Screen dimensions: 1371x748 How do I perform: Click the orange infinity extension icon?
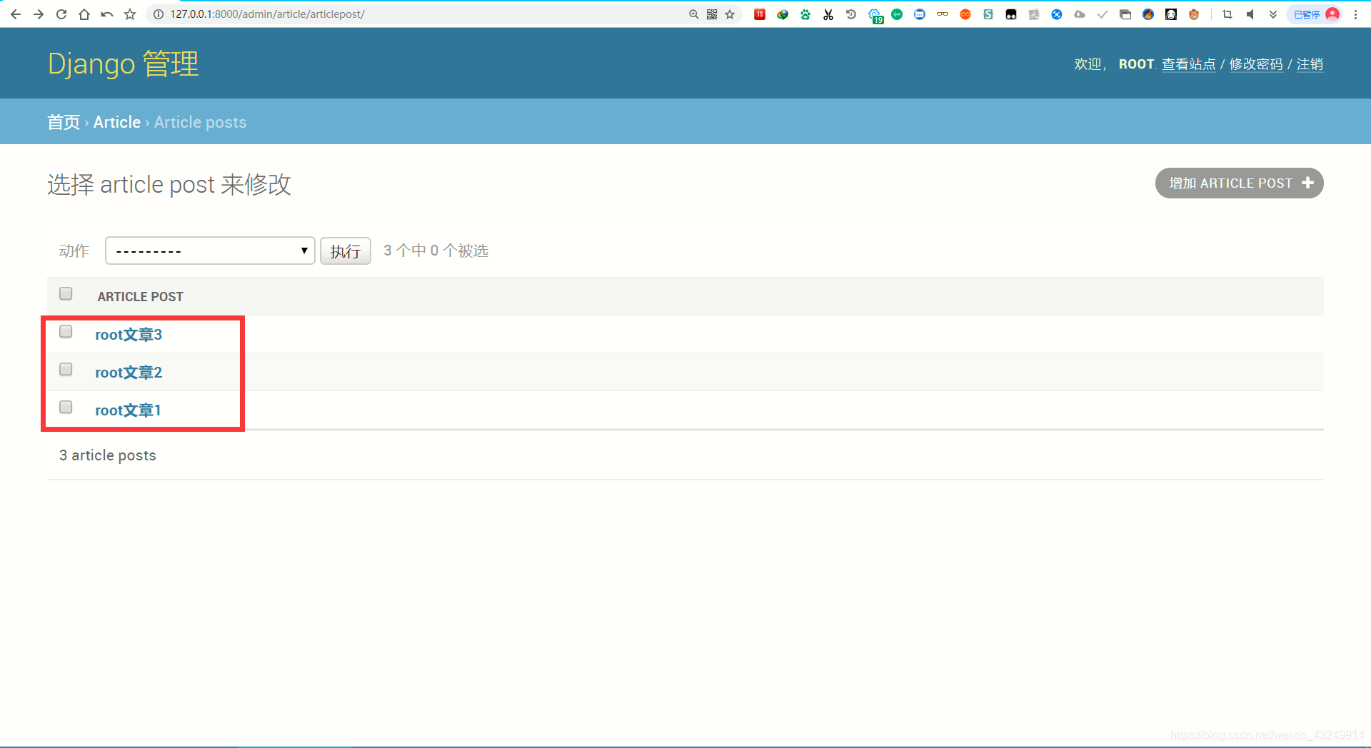tap(965, 14)
